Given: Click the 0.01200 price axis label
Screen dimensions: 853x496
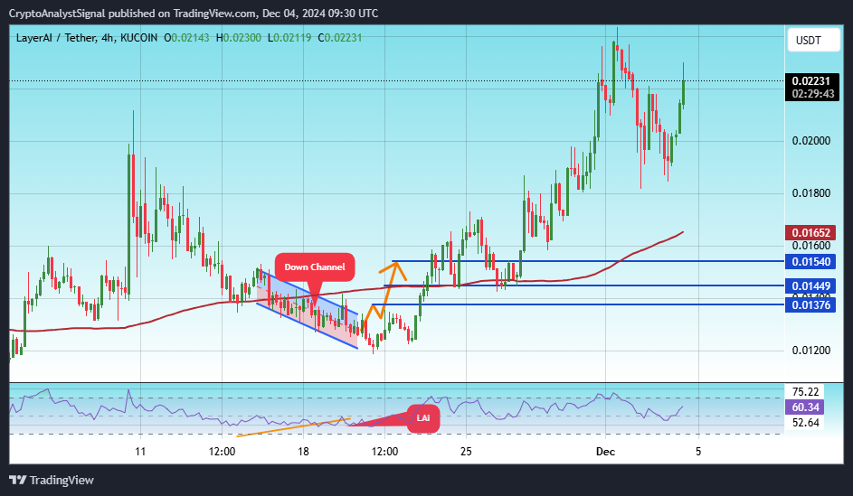Looking at the screenshot, I should click(x=811, y=351).
